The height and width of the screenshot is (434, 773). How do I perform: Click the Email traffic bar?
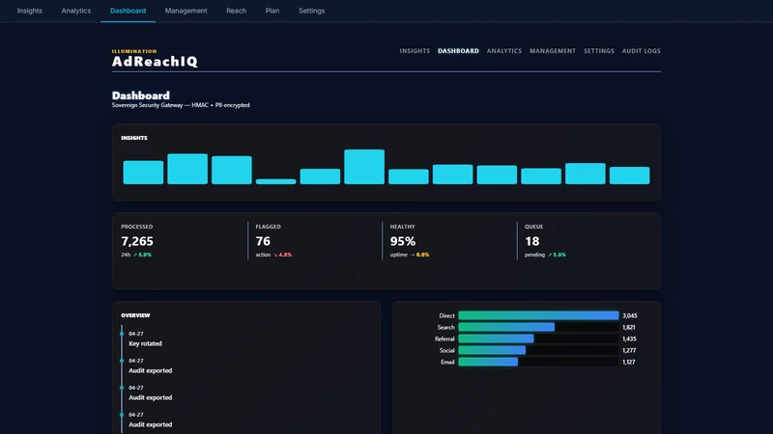coord(488,362)
